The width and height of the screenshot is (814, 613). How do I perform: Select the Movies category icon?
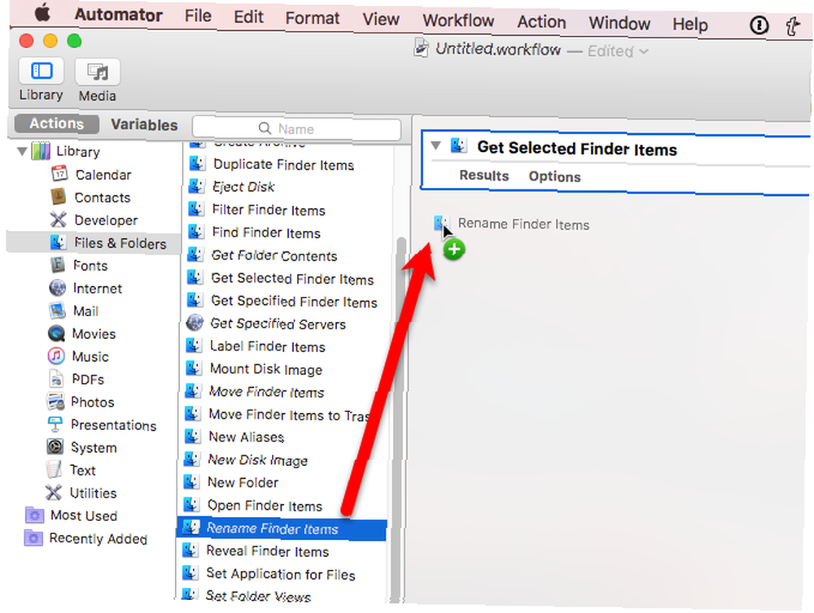(56, 333)
